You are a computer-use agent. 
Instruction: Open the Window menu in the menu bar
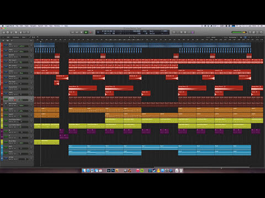pyautogui.click(x=57, y=26)
